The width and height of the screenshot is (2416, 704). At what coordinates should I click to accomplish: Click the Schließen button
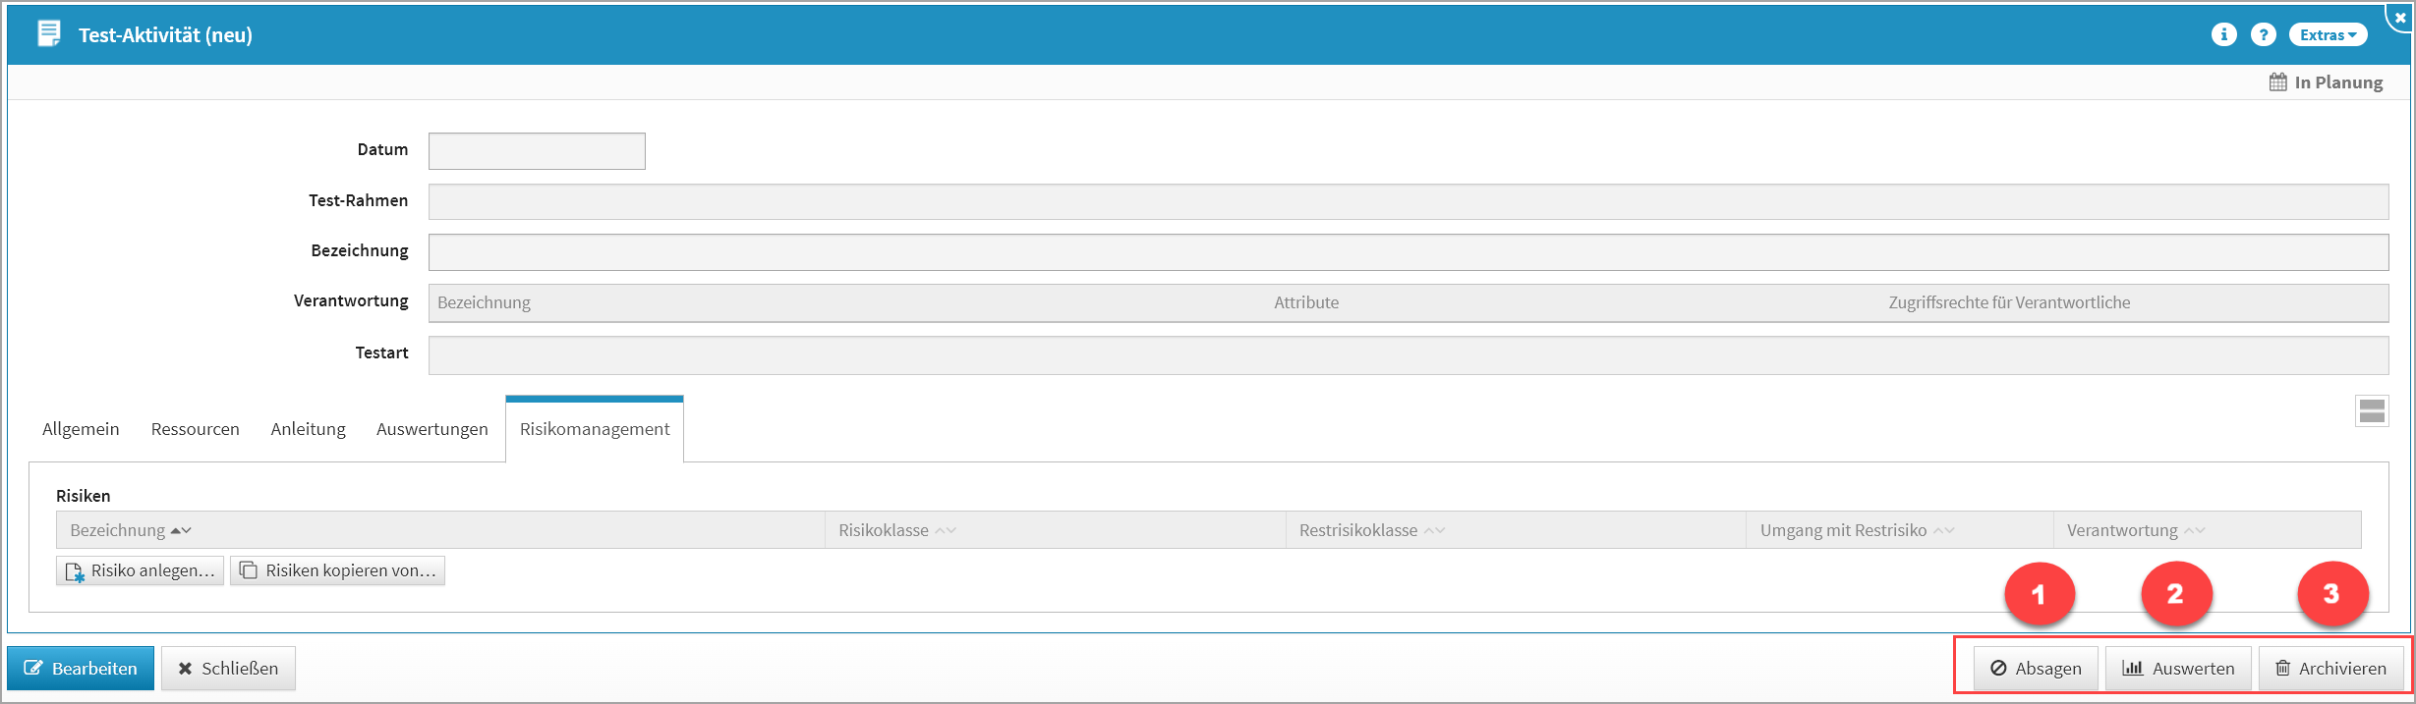pyautogui.click(x=228, y=668)
